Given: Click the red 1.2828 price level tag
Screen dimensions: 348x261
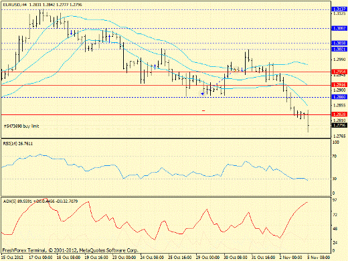Looking at the screenshot, I should (x=339, y=114).
